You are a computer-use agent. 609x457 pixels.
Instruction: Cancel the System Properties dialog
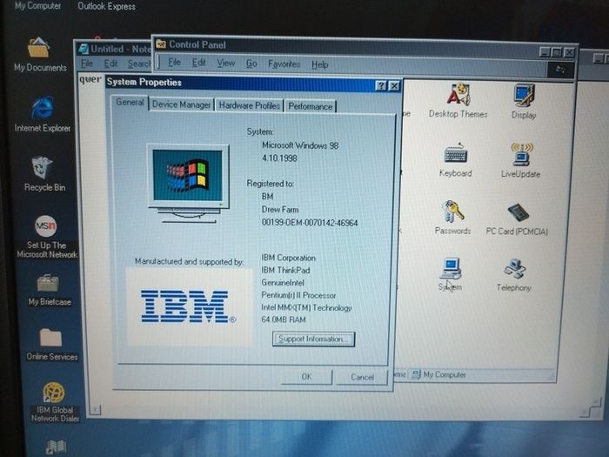click(x=362, y=377)
